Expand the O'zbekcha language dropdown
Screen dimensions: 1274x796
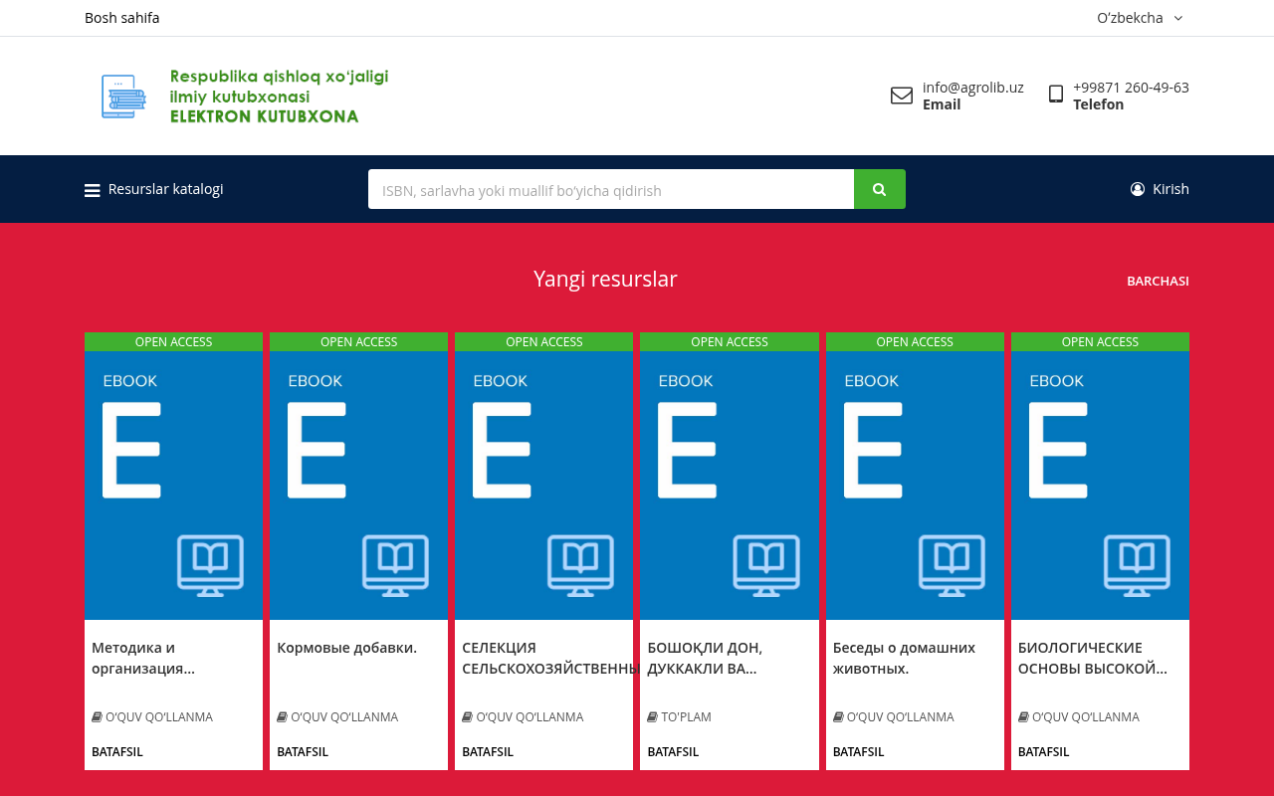tap(1139, 18)
